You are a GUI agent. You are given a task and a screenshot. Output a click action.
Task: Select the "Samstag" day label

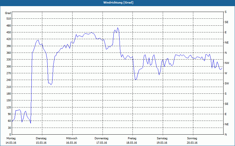point(162,138)
